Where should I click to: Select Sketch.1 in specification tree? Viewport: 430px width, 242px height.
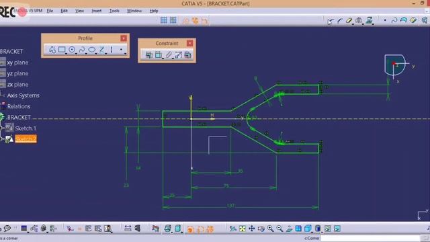click(26, 128)
